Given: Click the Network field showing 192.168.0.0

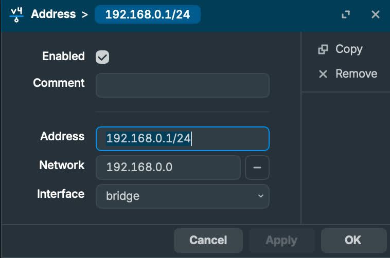Looking at the screenshot, I should [x=168, y=168].
